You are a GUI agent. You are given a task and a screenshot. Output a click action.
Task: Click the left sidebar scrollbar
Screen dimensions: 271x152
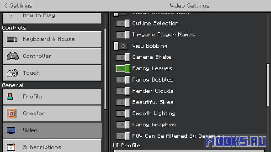pyautogui.click(x=105, y=69)
